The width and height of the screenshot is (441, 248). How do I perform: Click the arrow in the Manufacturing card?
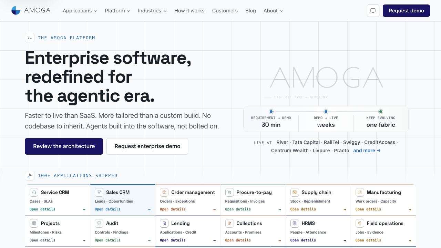pos(410,209)
